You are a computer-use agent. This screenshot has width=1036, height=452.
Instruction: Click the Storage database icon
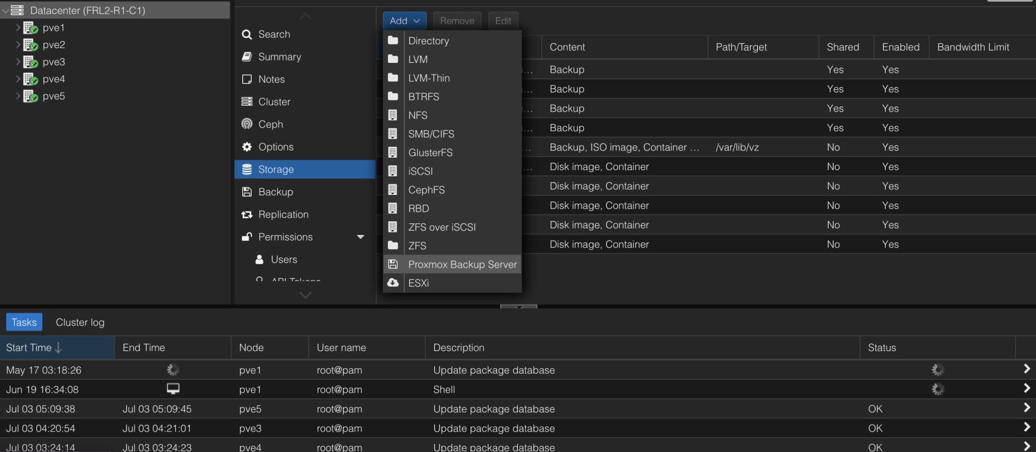247,170
